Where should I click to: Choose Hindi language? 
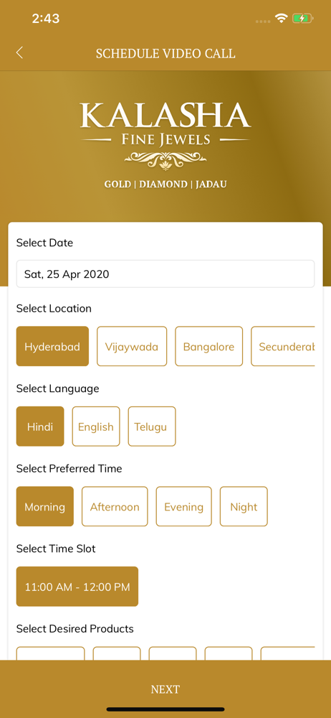point(40,426)
